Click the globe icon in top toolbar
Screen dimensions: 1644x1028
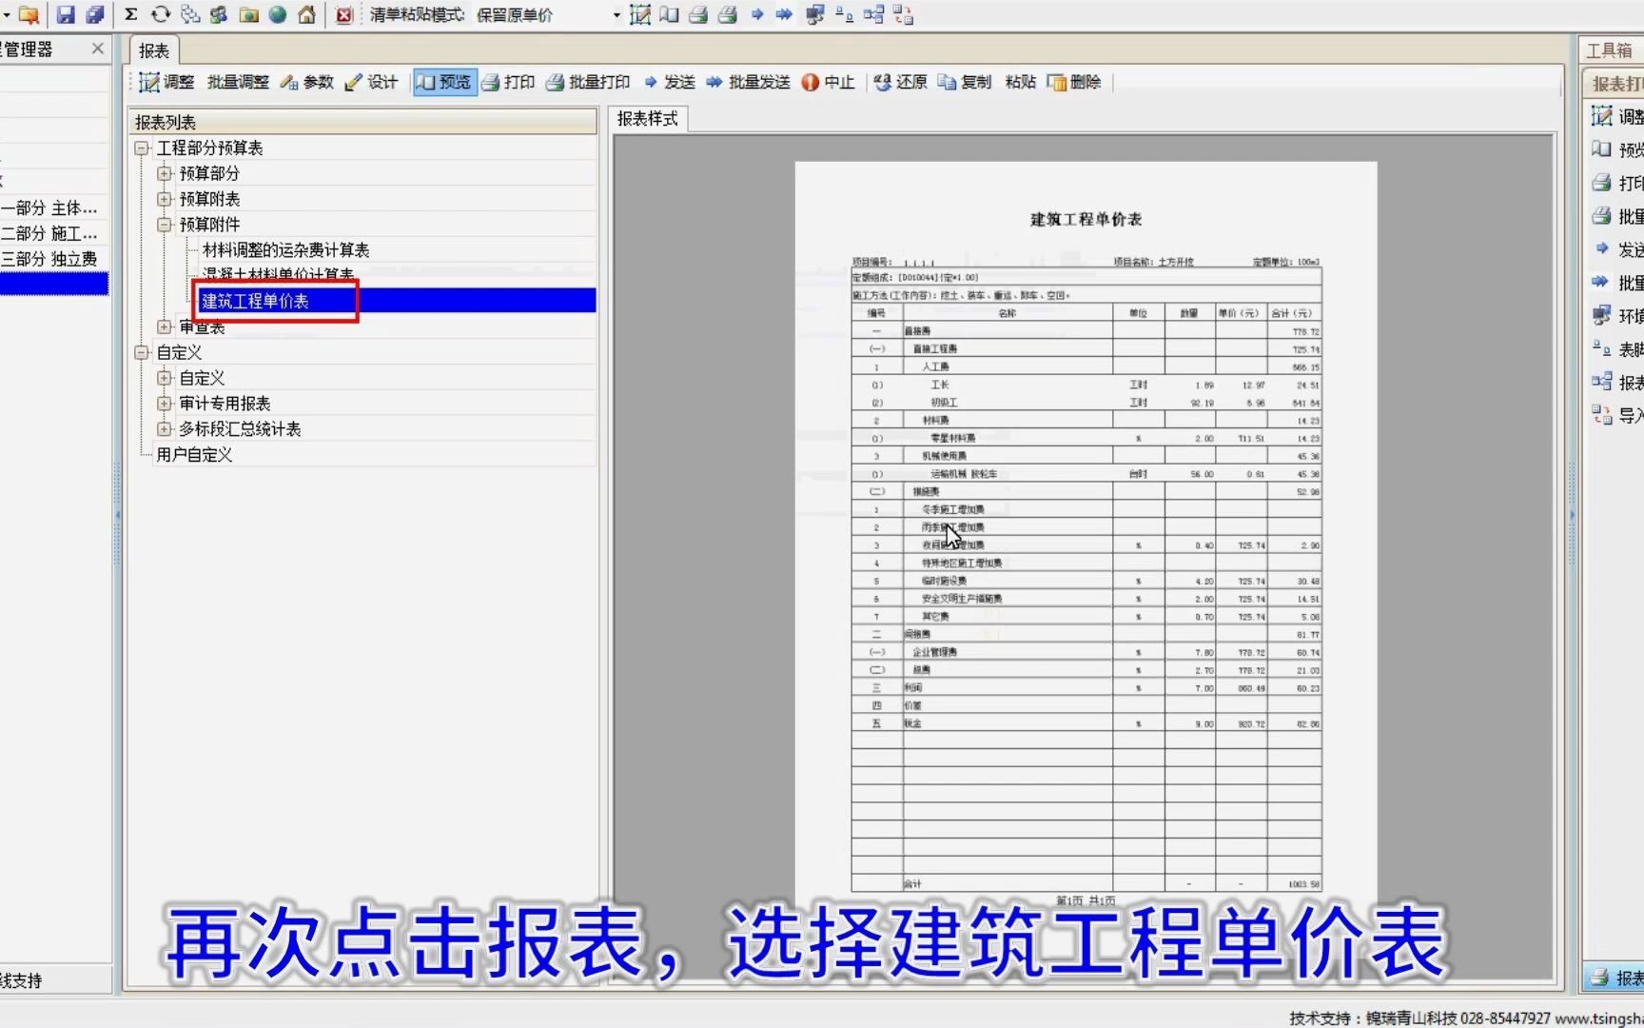(x=278, y=14)
